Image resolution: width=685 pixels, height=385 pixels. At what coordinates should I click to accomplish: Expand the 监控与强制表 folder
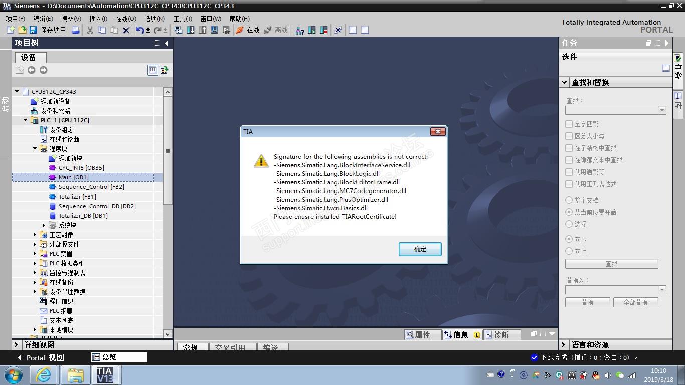pyautogui.click(x=35, y=273)
